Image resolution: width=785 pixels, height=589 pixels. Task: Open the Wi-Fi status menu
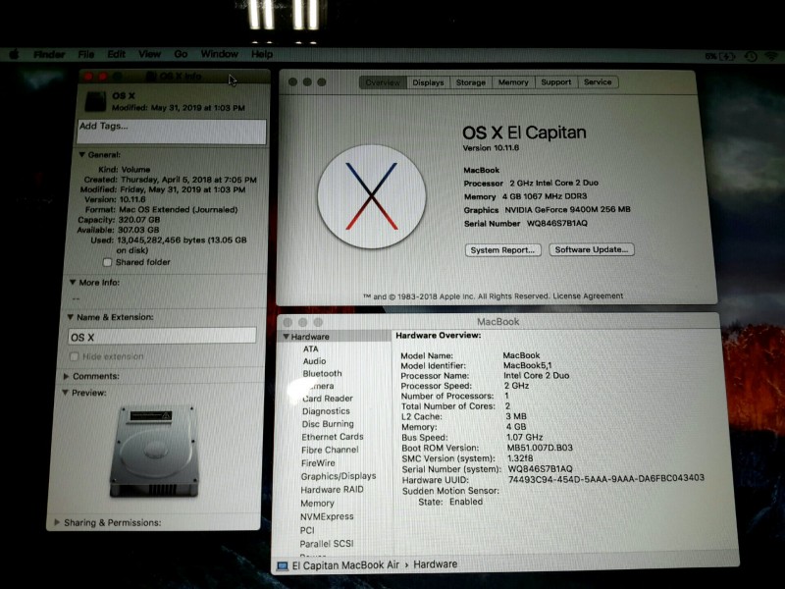pyautogui.click(x=771, y=57)
